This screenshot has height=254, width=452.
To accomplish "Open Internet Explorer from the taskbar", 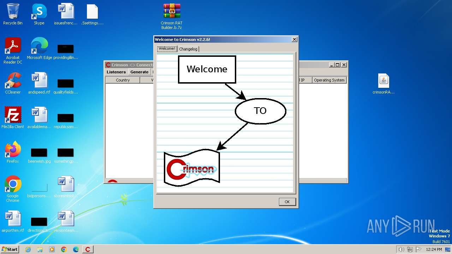I will (28, 249).
